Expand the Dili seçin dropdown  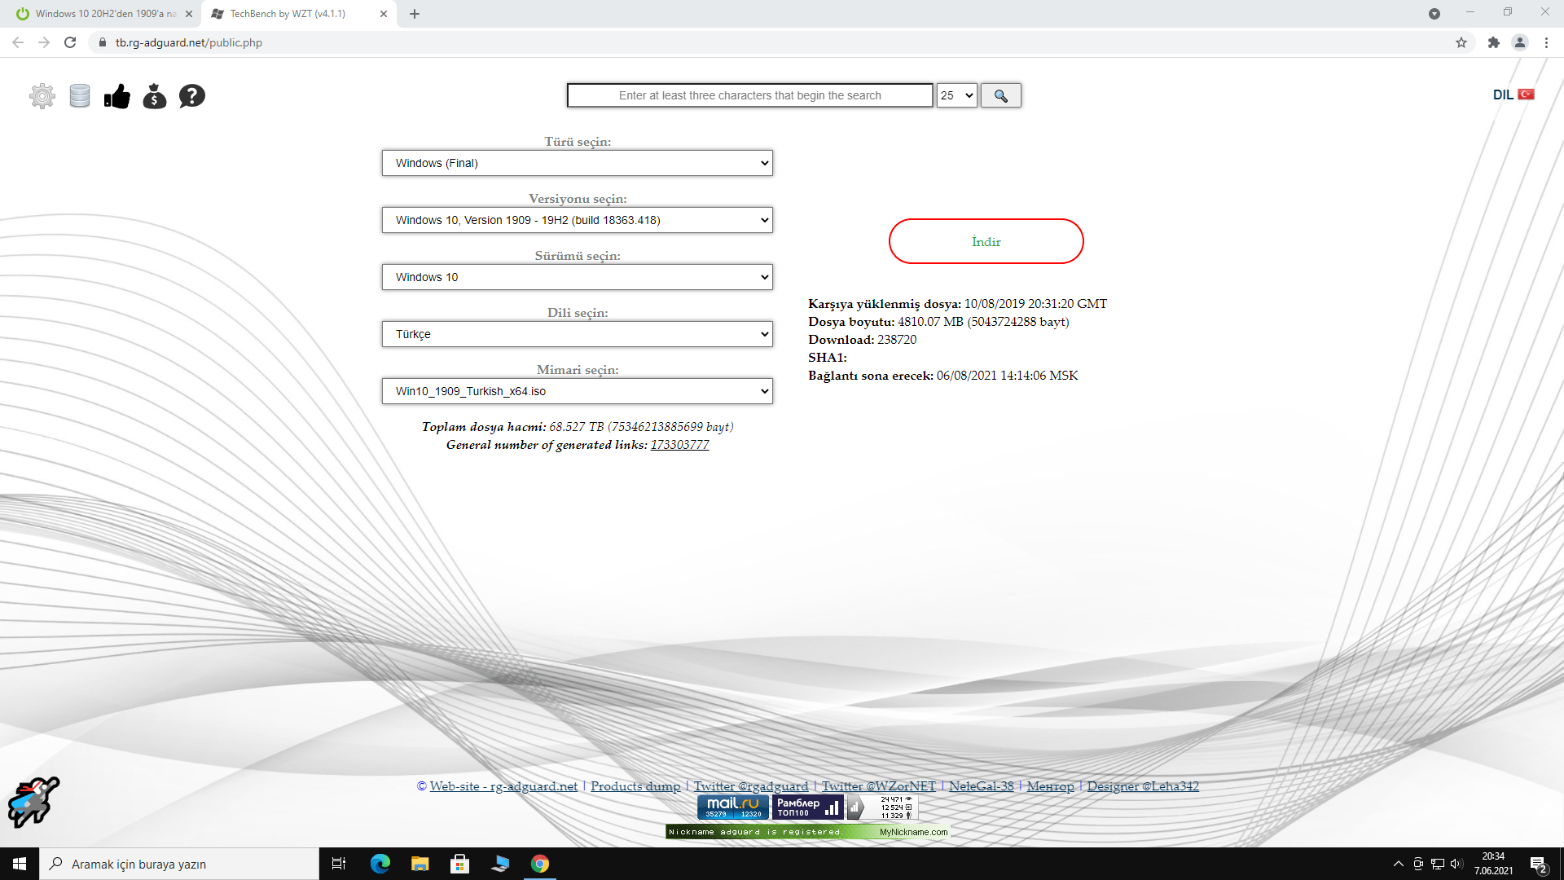point(578,334)
